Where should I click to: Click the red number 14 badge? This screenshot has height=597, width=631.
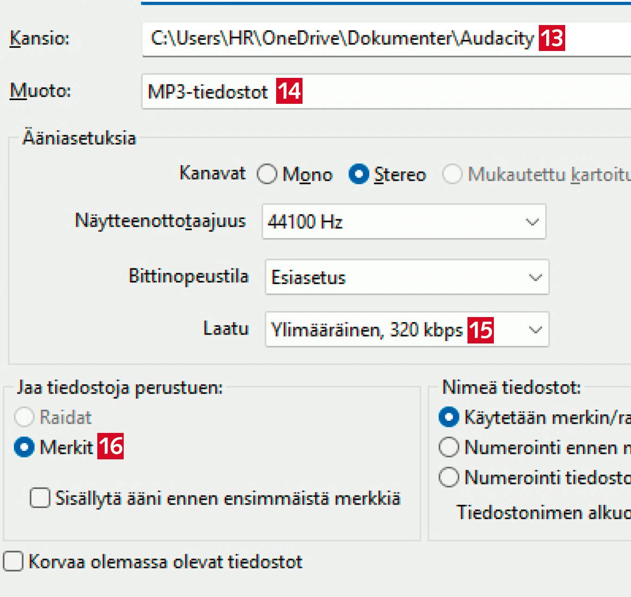click(289, 91)
